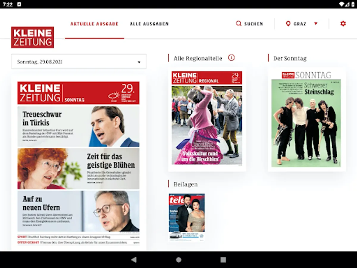Tap the notification icon beside the clock

pyautogui.click(x=19, y=4)
